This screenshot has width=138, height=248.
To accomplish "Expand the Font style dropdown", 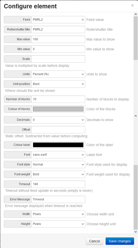I will 58,164.
